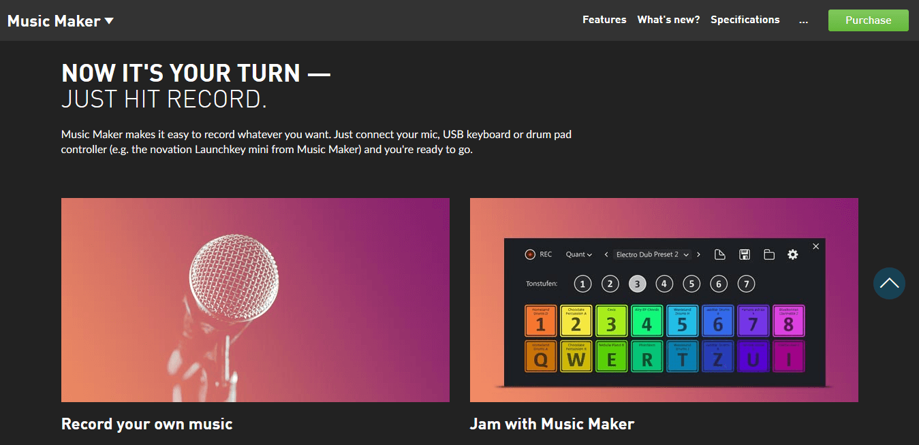
Task: Open the What's new? nav item
Action: (668, 20)
